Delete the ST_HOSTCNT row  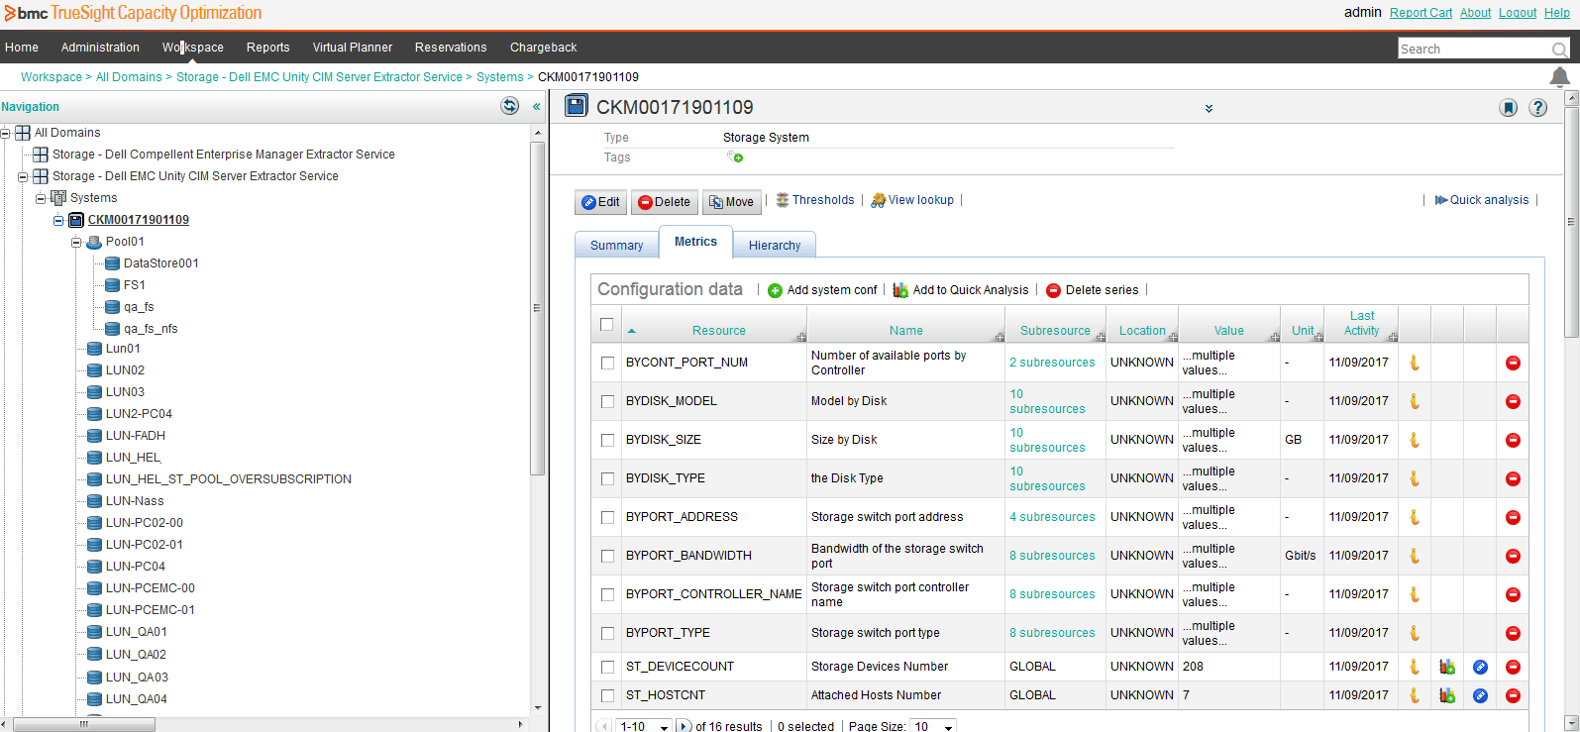click(1513, 695)
